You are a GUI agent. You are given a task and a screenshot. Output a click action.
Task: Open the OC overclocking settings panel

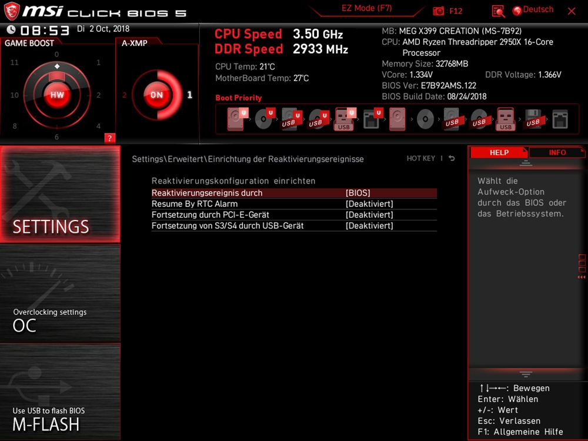[60, 293]
